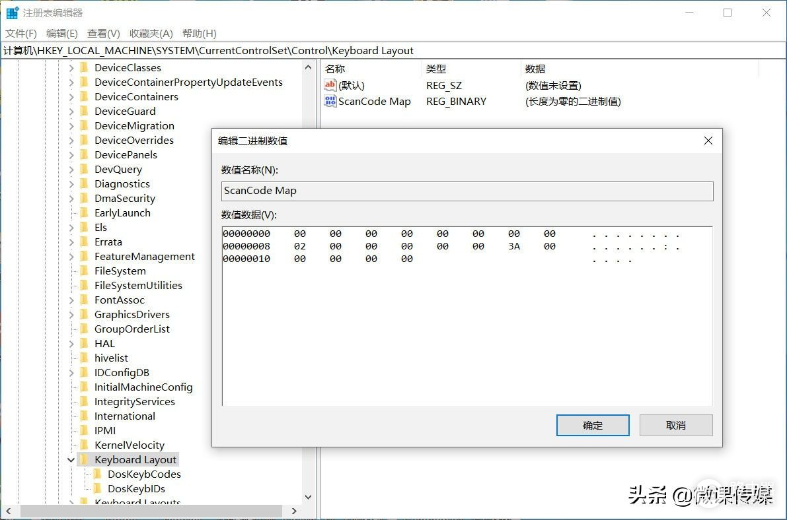Click the tree panel horizontal scrollbar thumb
The image size is (787, 520).
pos(142,511)
